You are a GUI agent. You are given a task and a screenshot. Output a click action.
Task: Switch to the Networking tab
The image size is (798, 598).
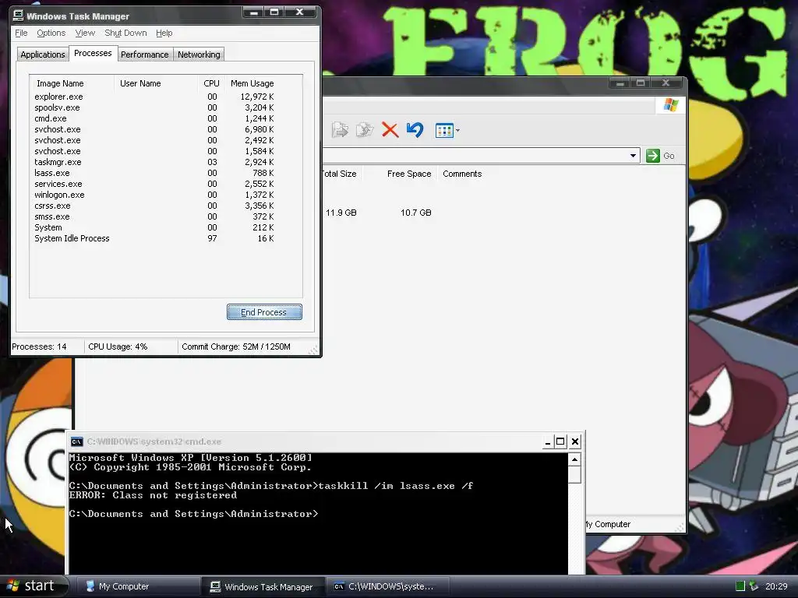pyautogui.click(x=199, y=55)
